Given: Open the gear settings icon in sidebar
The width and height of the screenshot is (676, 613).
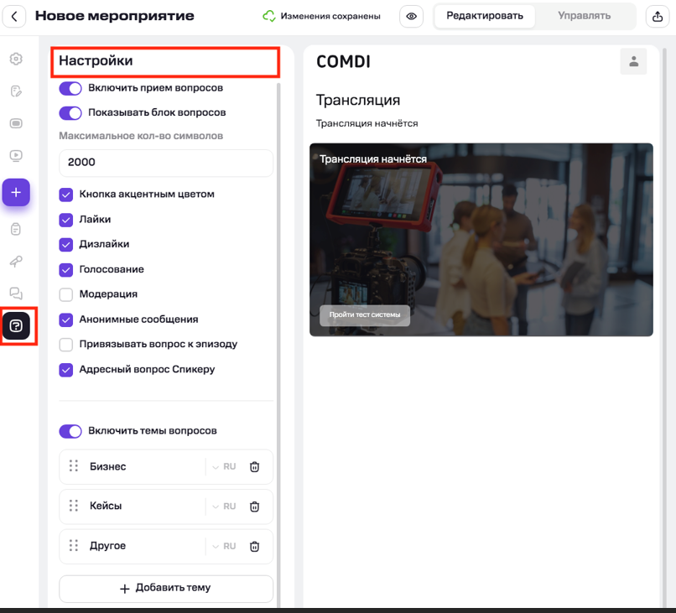Looking at the screenshot, I should click(16, 60).
